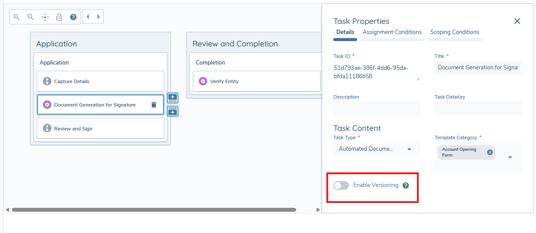
Task: Delete the Document Generation for Signature task
Action: coord(154,105)
